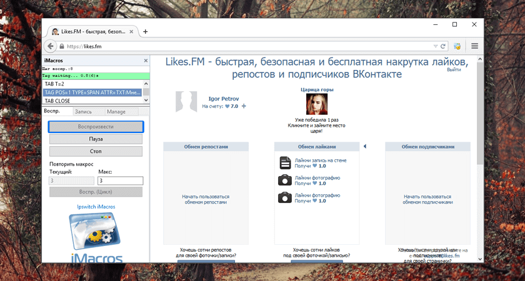Switch to the Manage tab
This screenshot has width=525, height=281.
121,111
